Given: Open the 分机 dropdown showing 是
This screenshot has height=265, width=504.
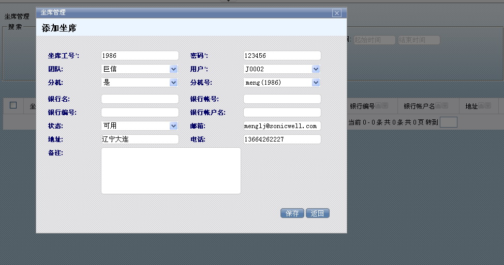Looking at the screenshot, I should coord(140,83).
